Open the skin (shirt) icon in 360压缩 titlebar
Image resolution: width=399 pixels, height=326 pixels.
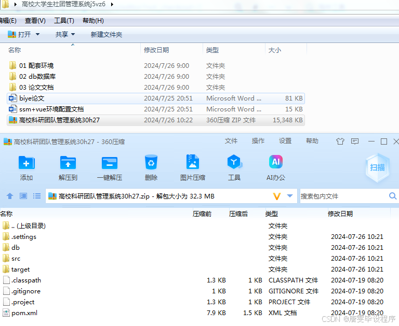pyautogui.click(x=340, y=141)
